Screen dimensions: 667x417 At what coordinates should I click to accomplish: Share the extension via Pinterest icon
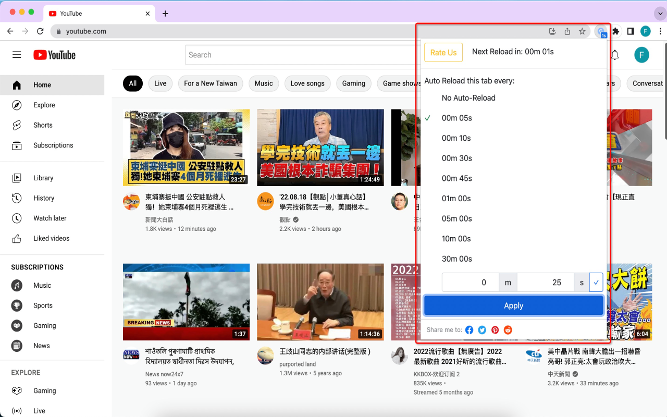(495, 329)
